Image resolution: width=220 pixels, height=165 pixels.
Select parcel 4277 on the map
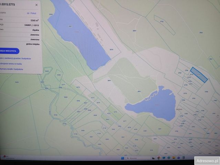pyautogui.click(x=125, y=121)
